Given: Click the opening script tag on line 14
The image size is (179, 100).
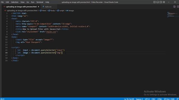Looking at the screenshot, I should (x=15, y=47).
